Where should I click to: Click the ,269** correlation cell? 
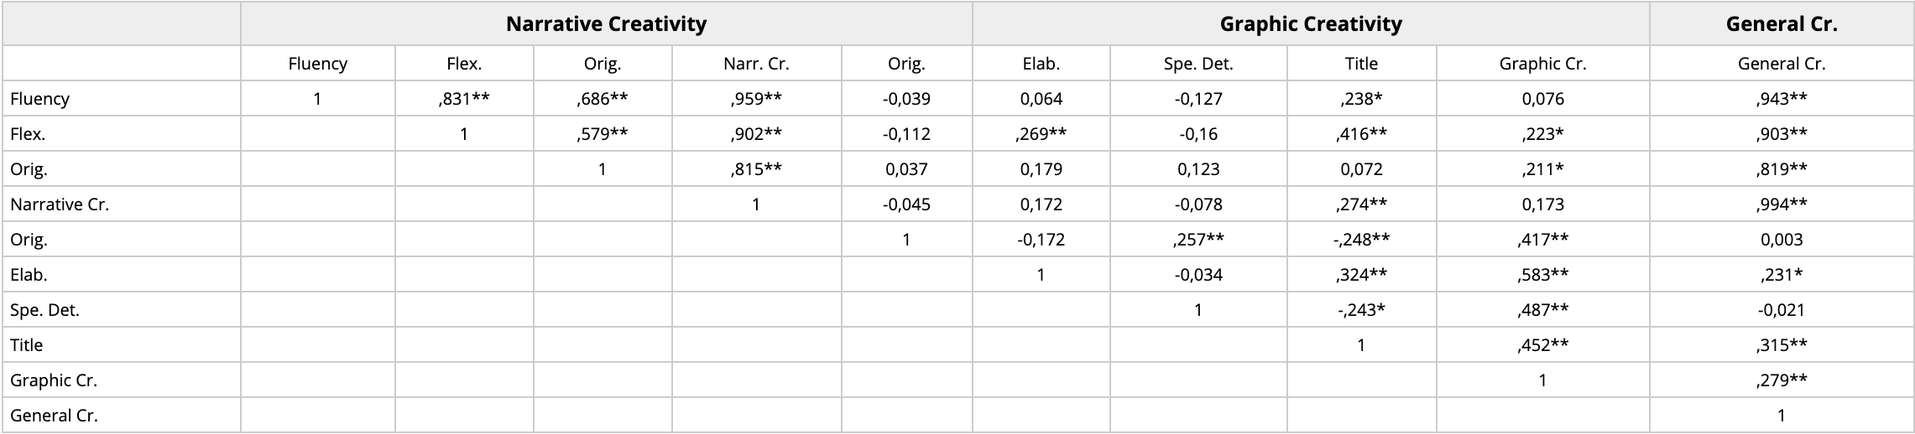tap(1041, 134)
